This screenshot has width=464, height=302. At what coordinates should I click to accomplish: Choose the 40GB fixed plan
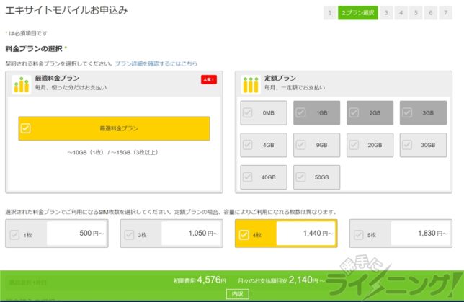click(x=264, y=177)
